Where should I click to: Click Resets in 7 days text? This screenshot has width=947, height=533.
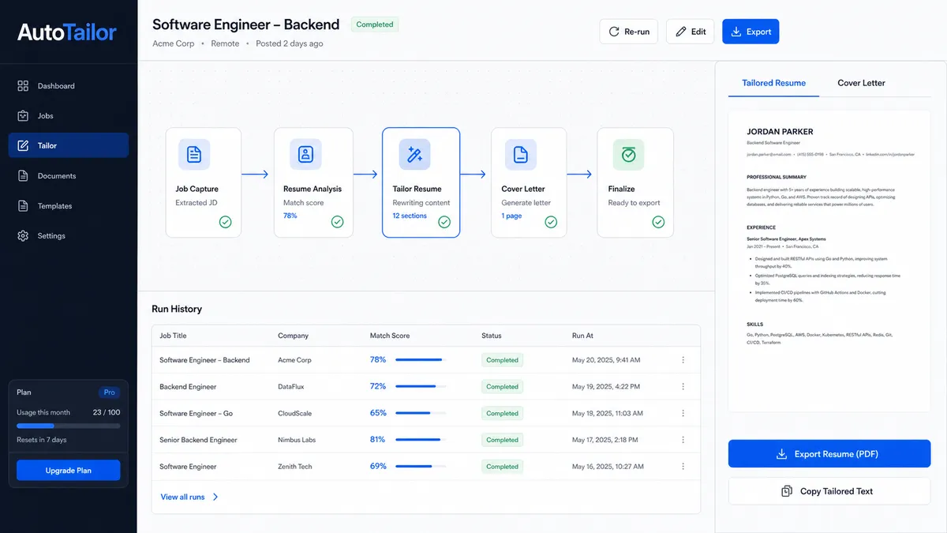click(x=42, y=440)
